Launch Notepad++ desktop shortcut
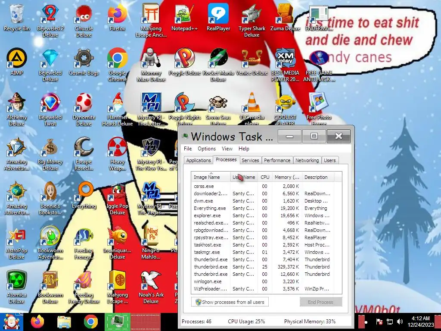The width and height of the screenshot is (441, 331). (184, 17)
